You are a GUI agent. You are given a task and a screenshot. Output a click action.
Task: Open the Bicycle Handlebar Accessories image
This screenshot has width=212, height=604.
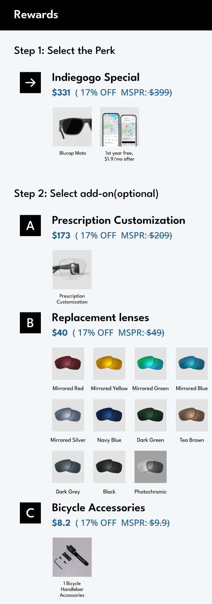[x=72, y=557]
